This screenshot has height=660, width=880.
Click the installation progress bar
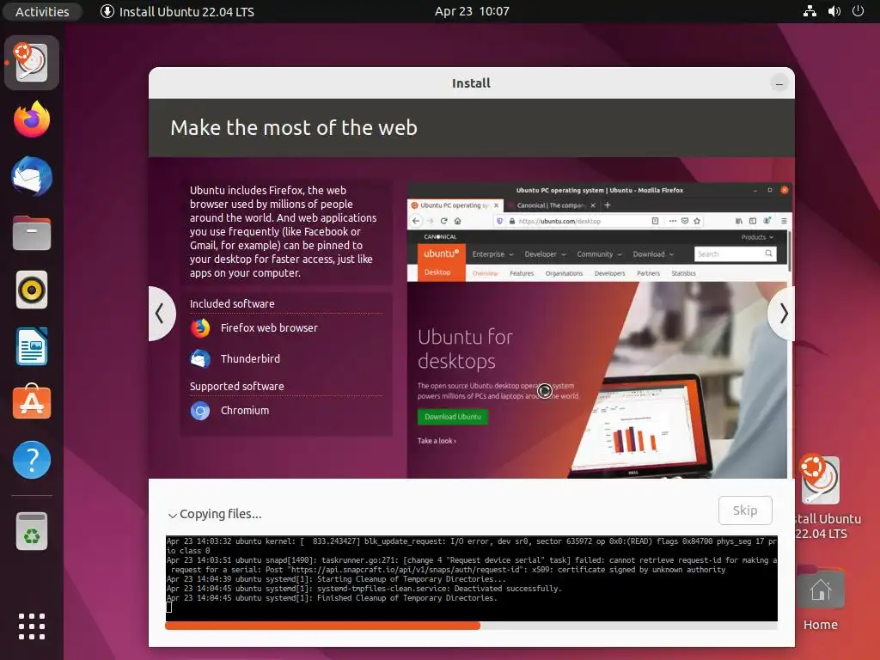tap(472, 626)
